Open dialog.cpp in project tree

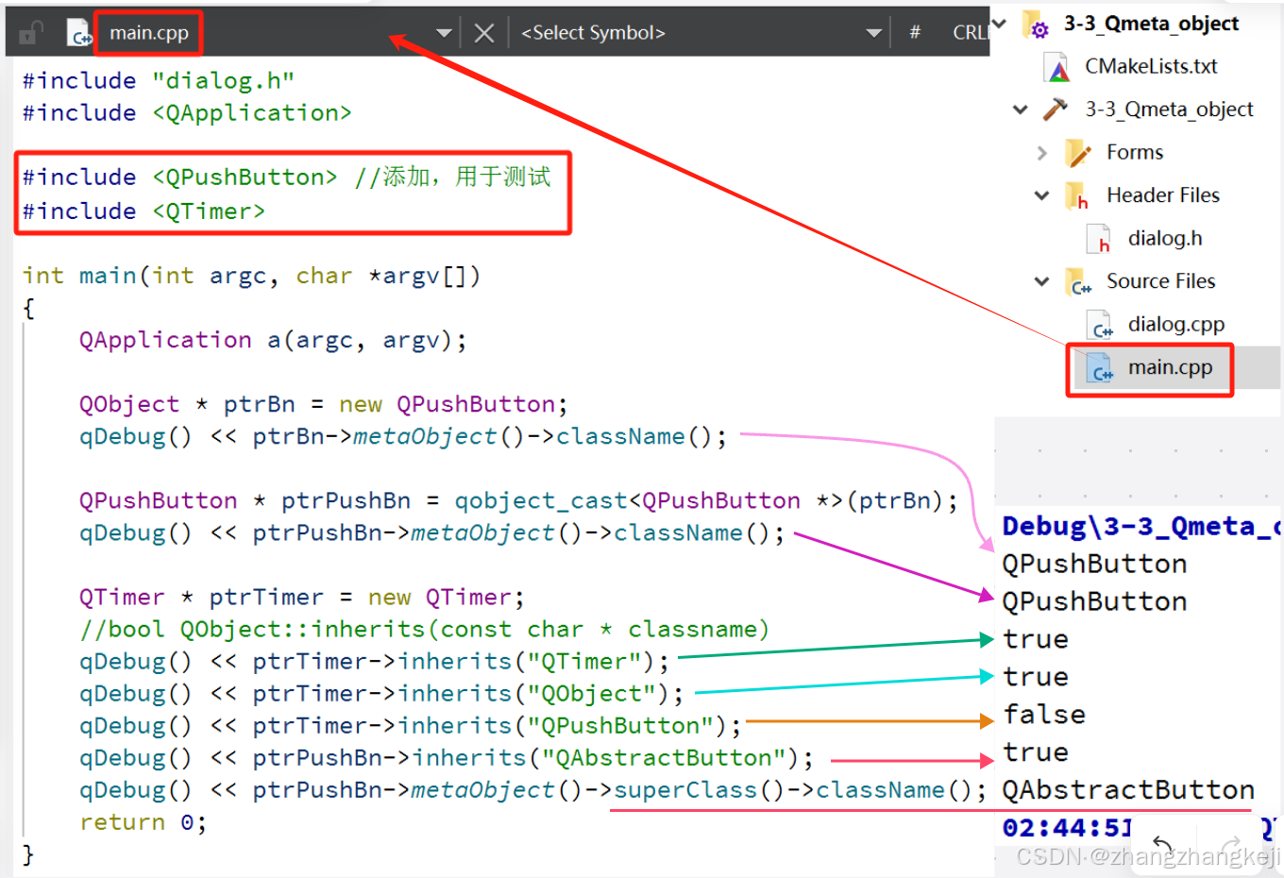pos(1176,324)
